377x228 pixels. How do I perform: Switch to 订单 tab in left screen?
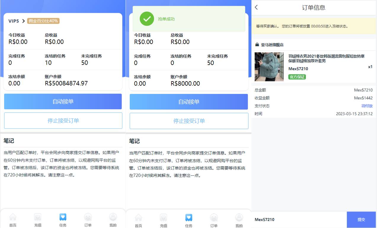pos(88,220)
